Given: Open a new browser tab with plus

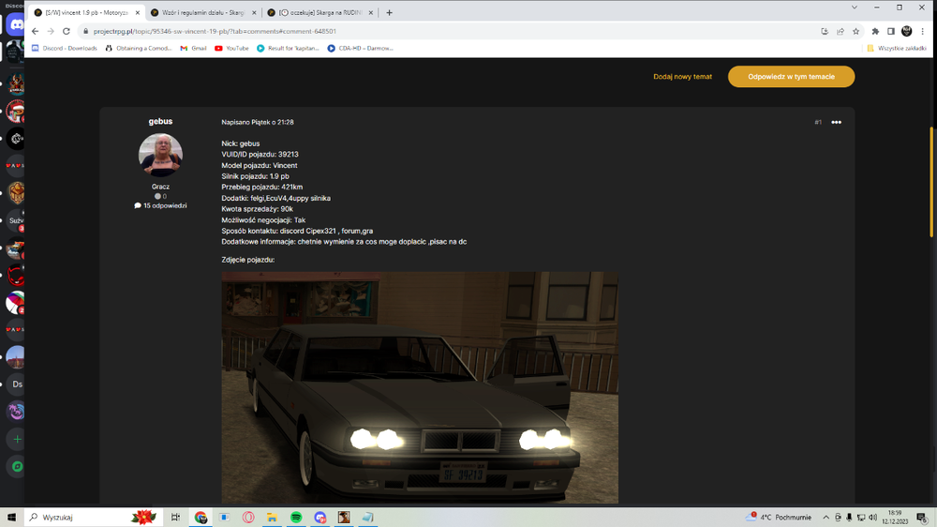Looking at the screenshot, I should pos(389,12).
